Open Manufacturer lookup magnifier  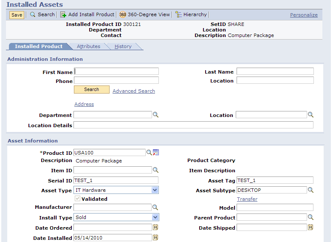click(x=155, y=208)
